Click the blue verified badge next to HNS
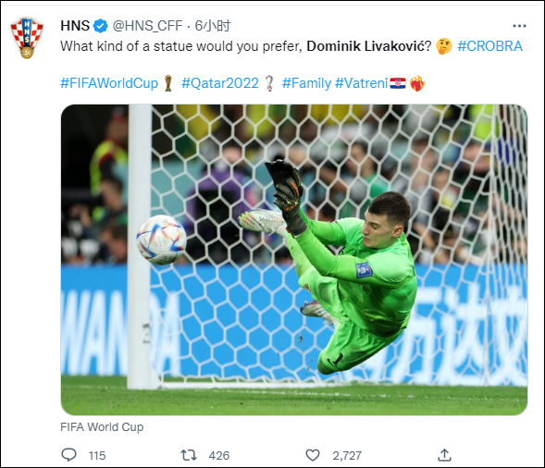 coord(101,26)
